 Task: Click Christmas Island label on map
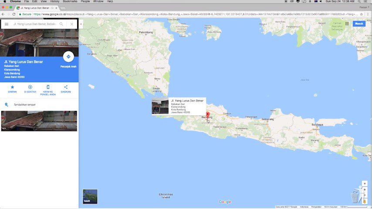tap(166, 196)
